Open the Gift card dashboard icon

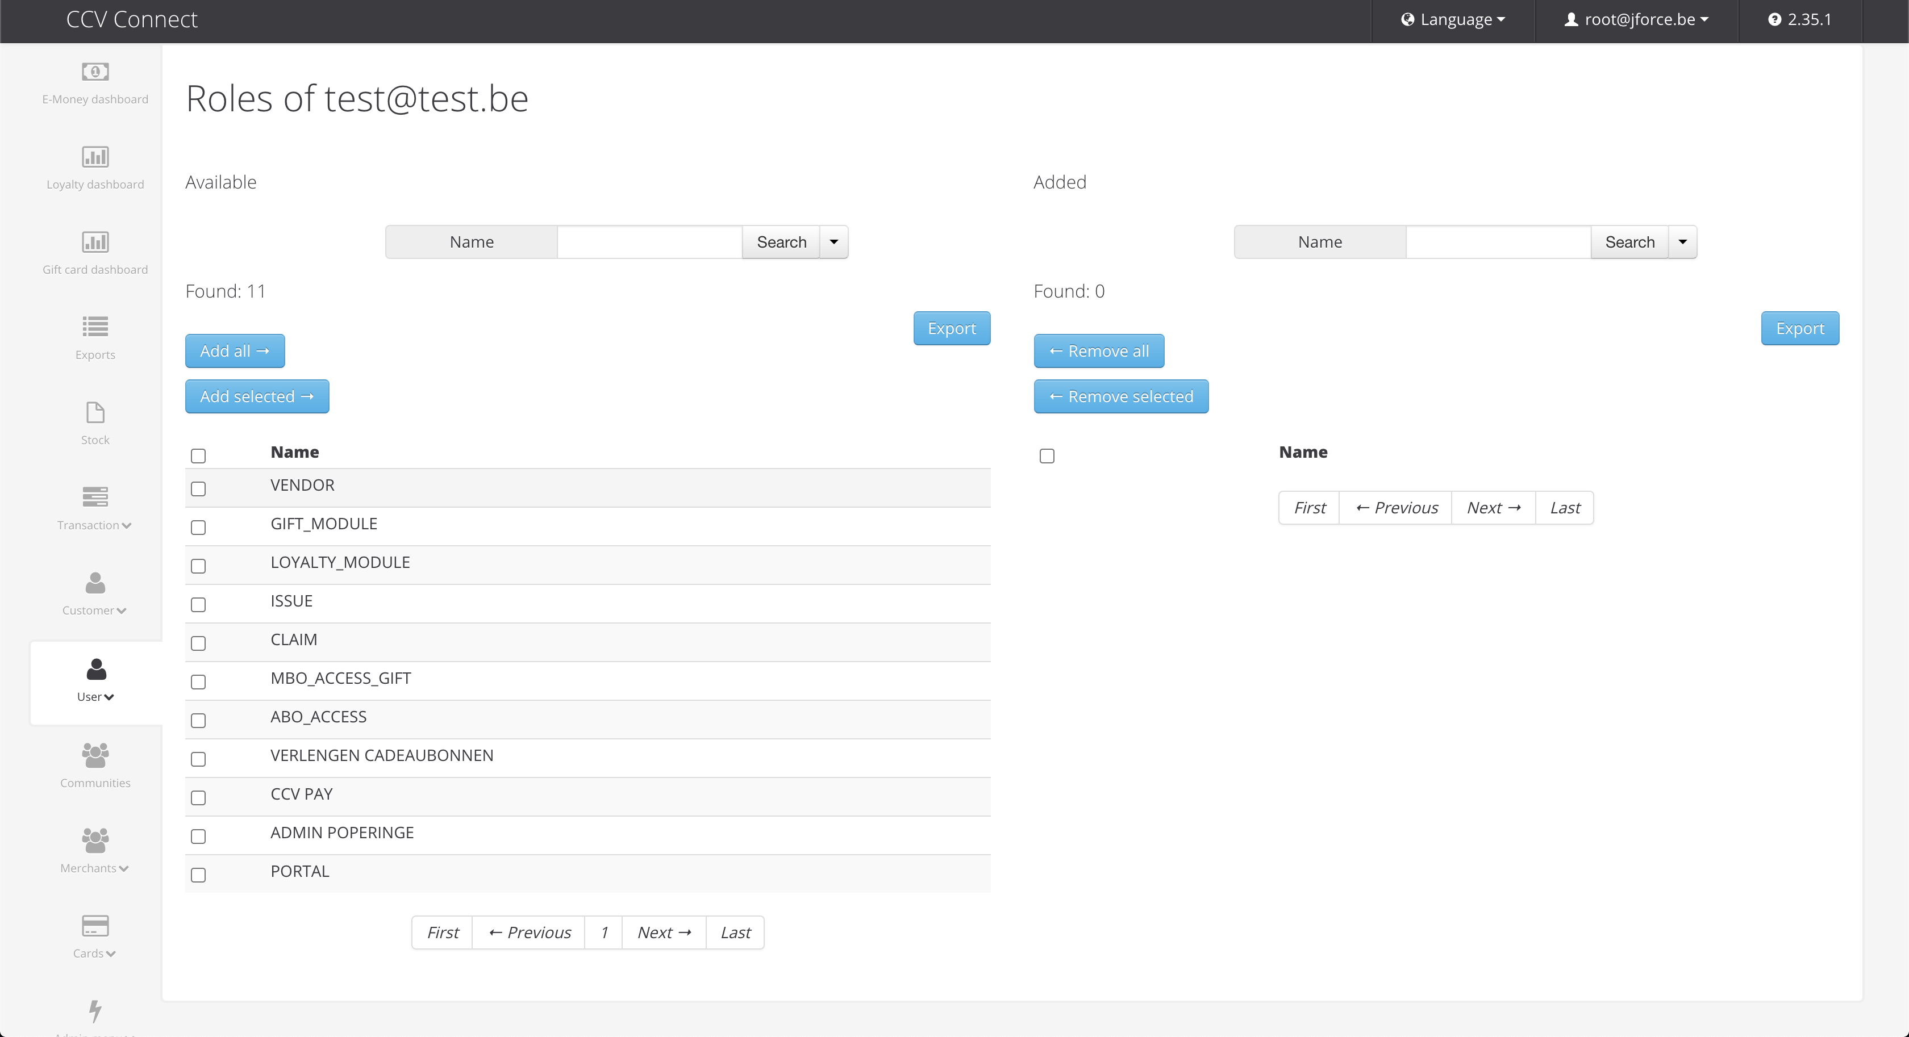(x=95, y=242)
